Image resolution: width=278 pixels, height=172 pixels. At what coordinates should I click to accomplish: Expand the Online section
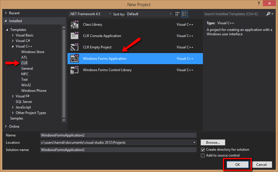[6, 127]
